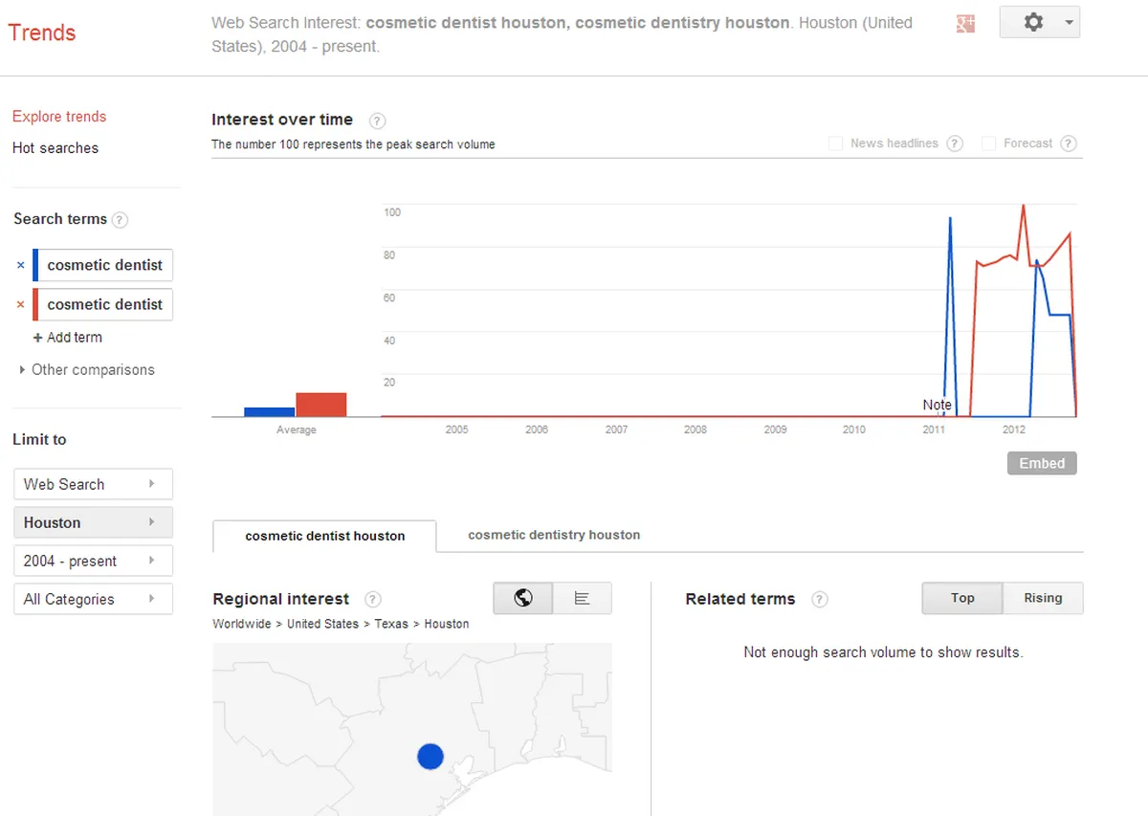
Task: Open the Web Search filter dropdown
Action: coord(93,484)
